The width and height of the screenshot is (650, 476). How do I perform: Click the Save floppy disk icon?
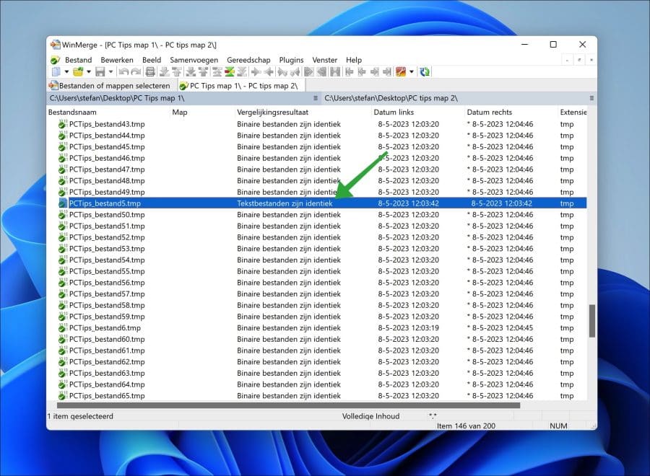click(100, 72)
